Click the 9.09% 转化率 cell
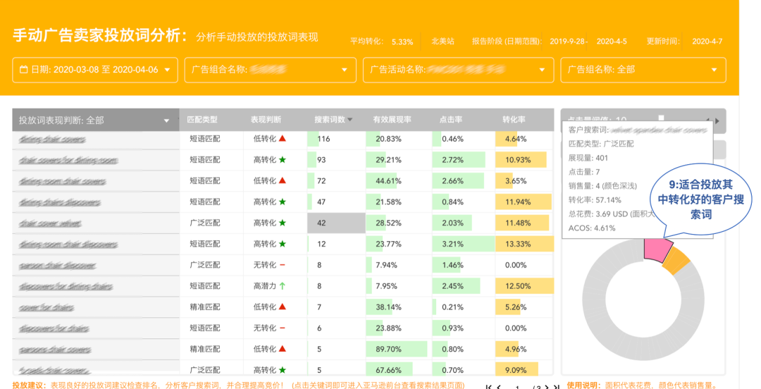Viewport: 761px width, 389px height. coord(524,370)
